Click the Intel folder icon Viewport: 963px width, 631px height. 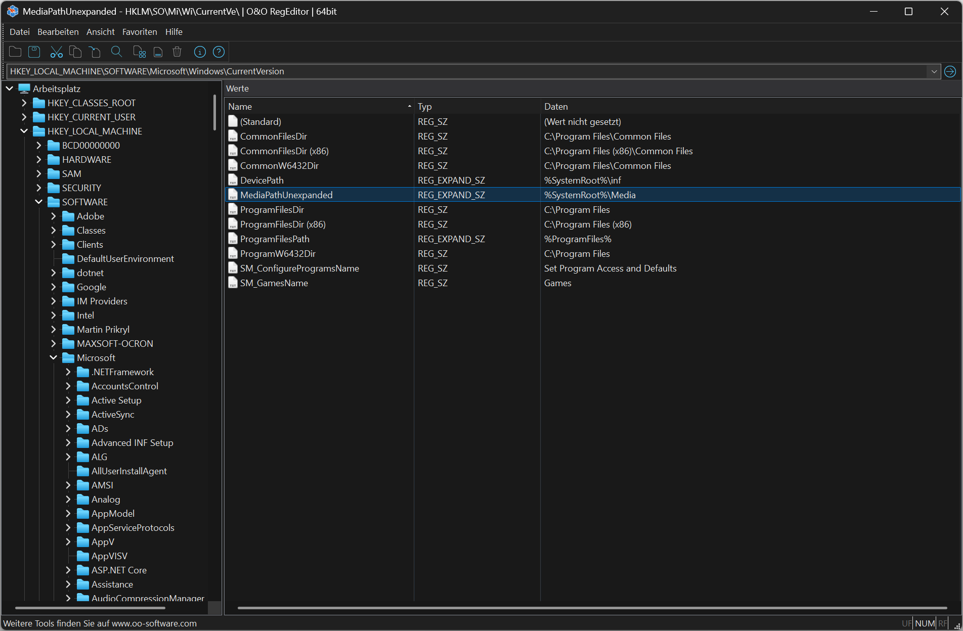click(x=68, y=315)
